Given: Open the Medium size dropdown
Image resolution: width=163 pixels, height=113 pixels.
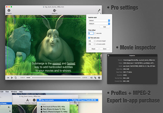Looking at the screenshot, I should pos(99,24).
